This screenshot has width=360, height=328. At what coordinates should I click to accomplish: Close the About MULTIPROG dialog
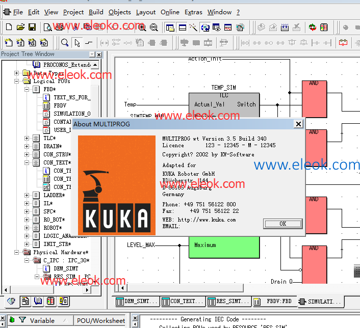click(x=298, y=124)
